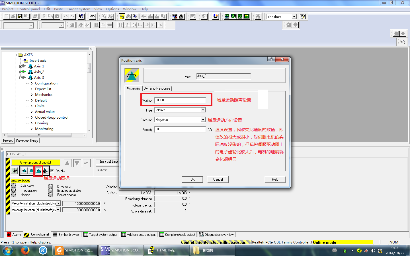Open the Type dropdown set to relative
The image size is (410, 256).
203,110
